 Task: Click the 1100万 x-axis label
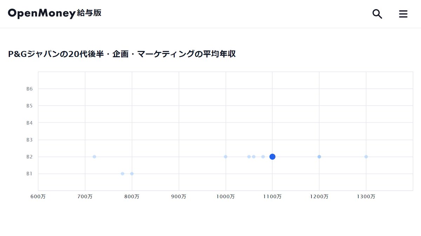click(x=272, y=197)
